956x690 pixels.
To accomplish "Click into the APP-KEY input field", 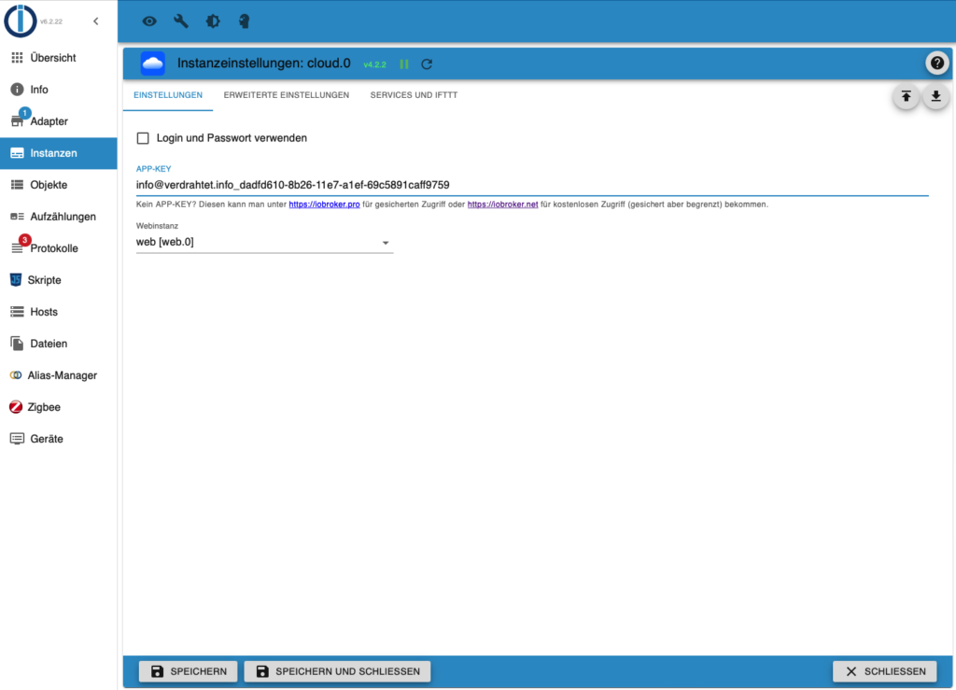I will pos(530,185).
